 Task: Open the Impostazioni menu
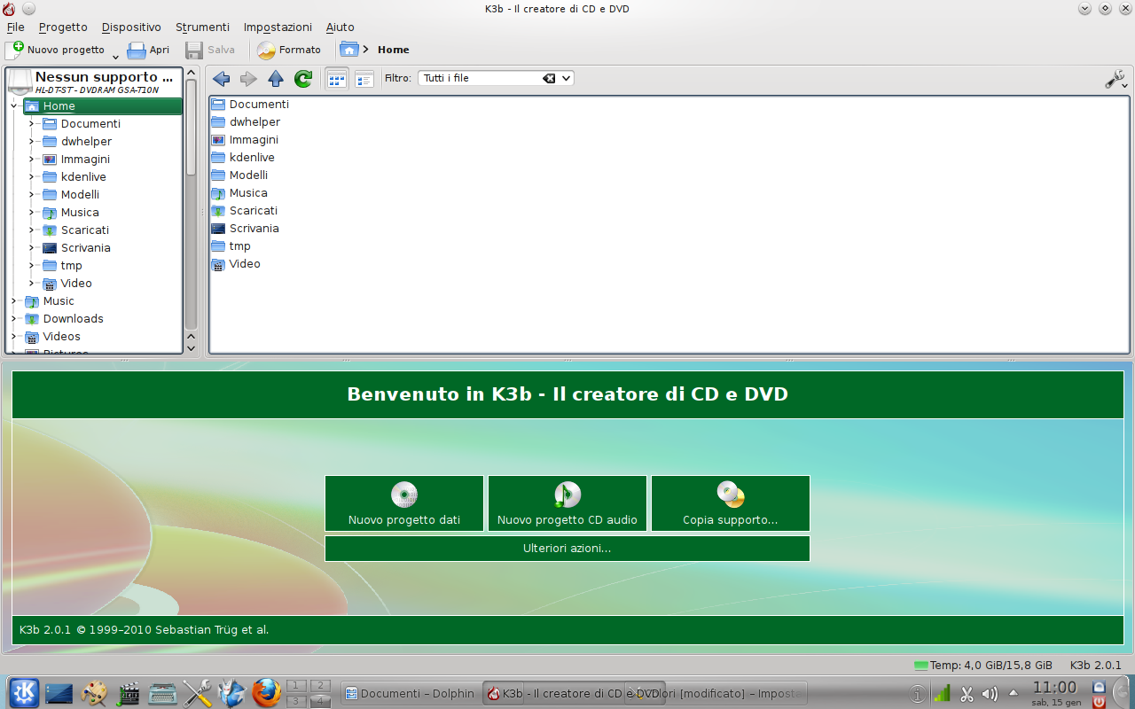[278, 27]
